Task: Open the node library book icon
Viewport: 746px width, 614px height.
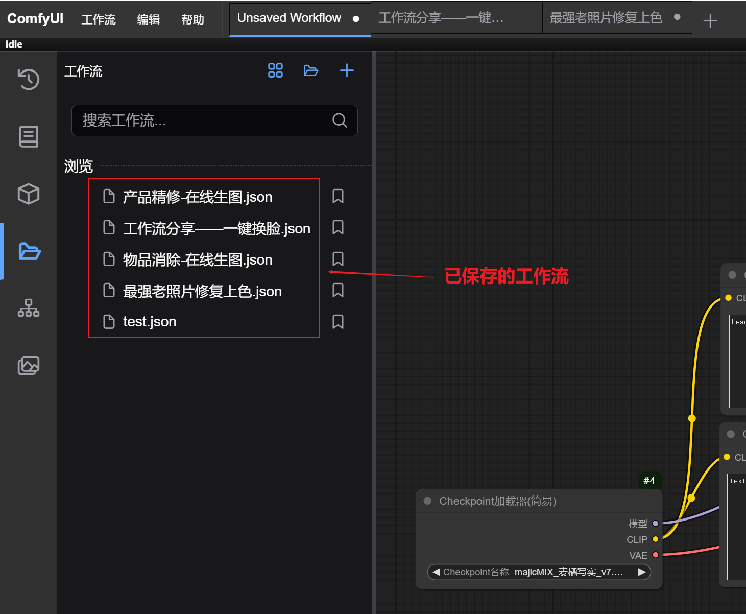Action: (x=29, y=137)
